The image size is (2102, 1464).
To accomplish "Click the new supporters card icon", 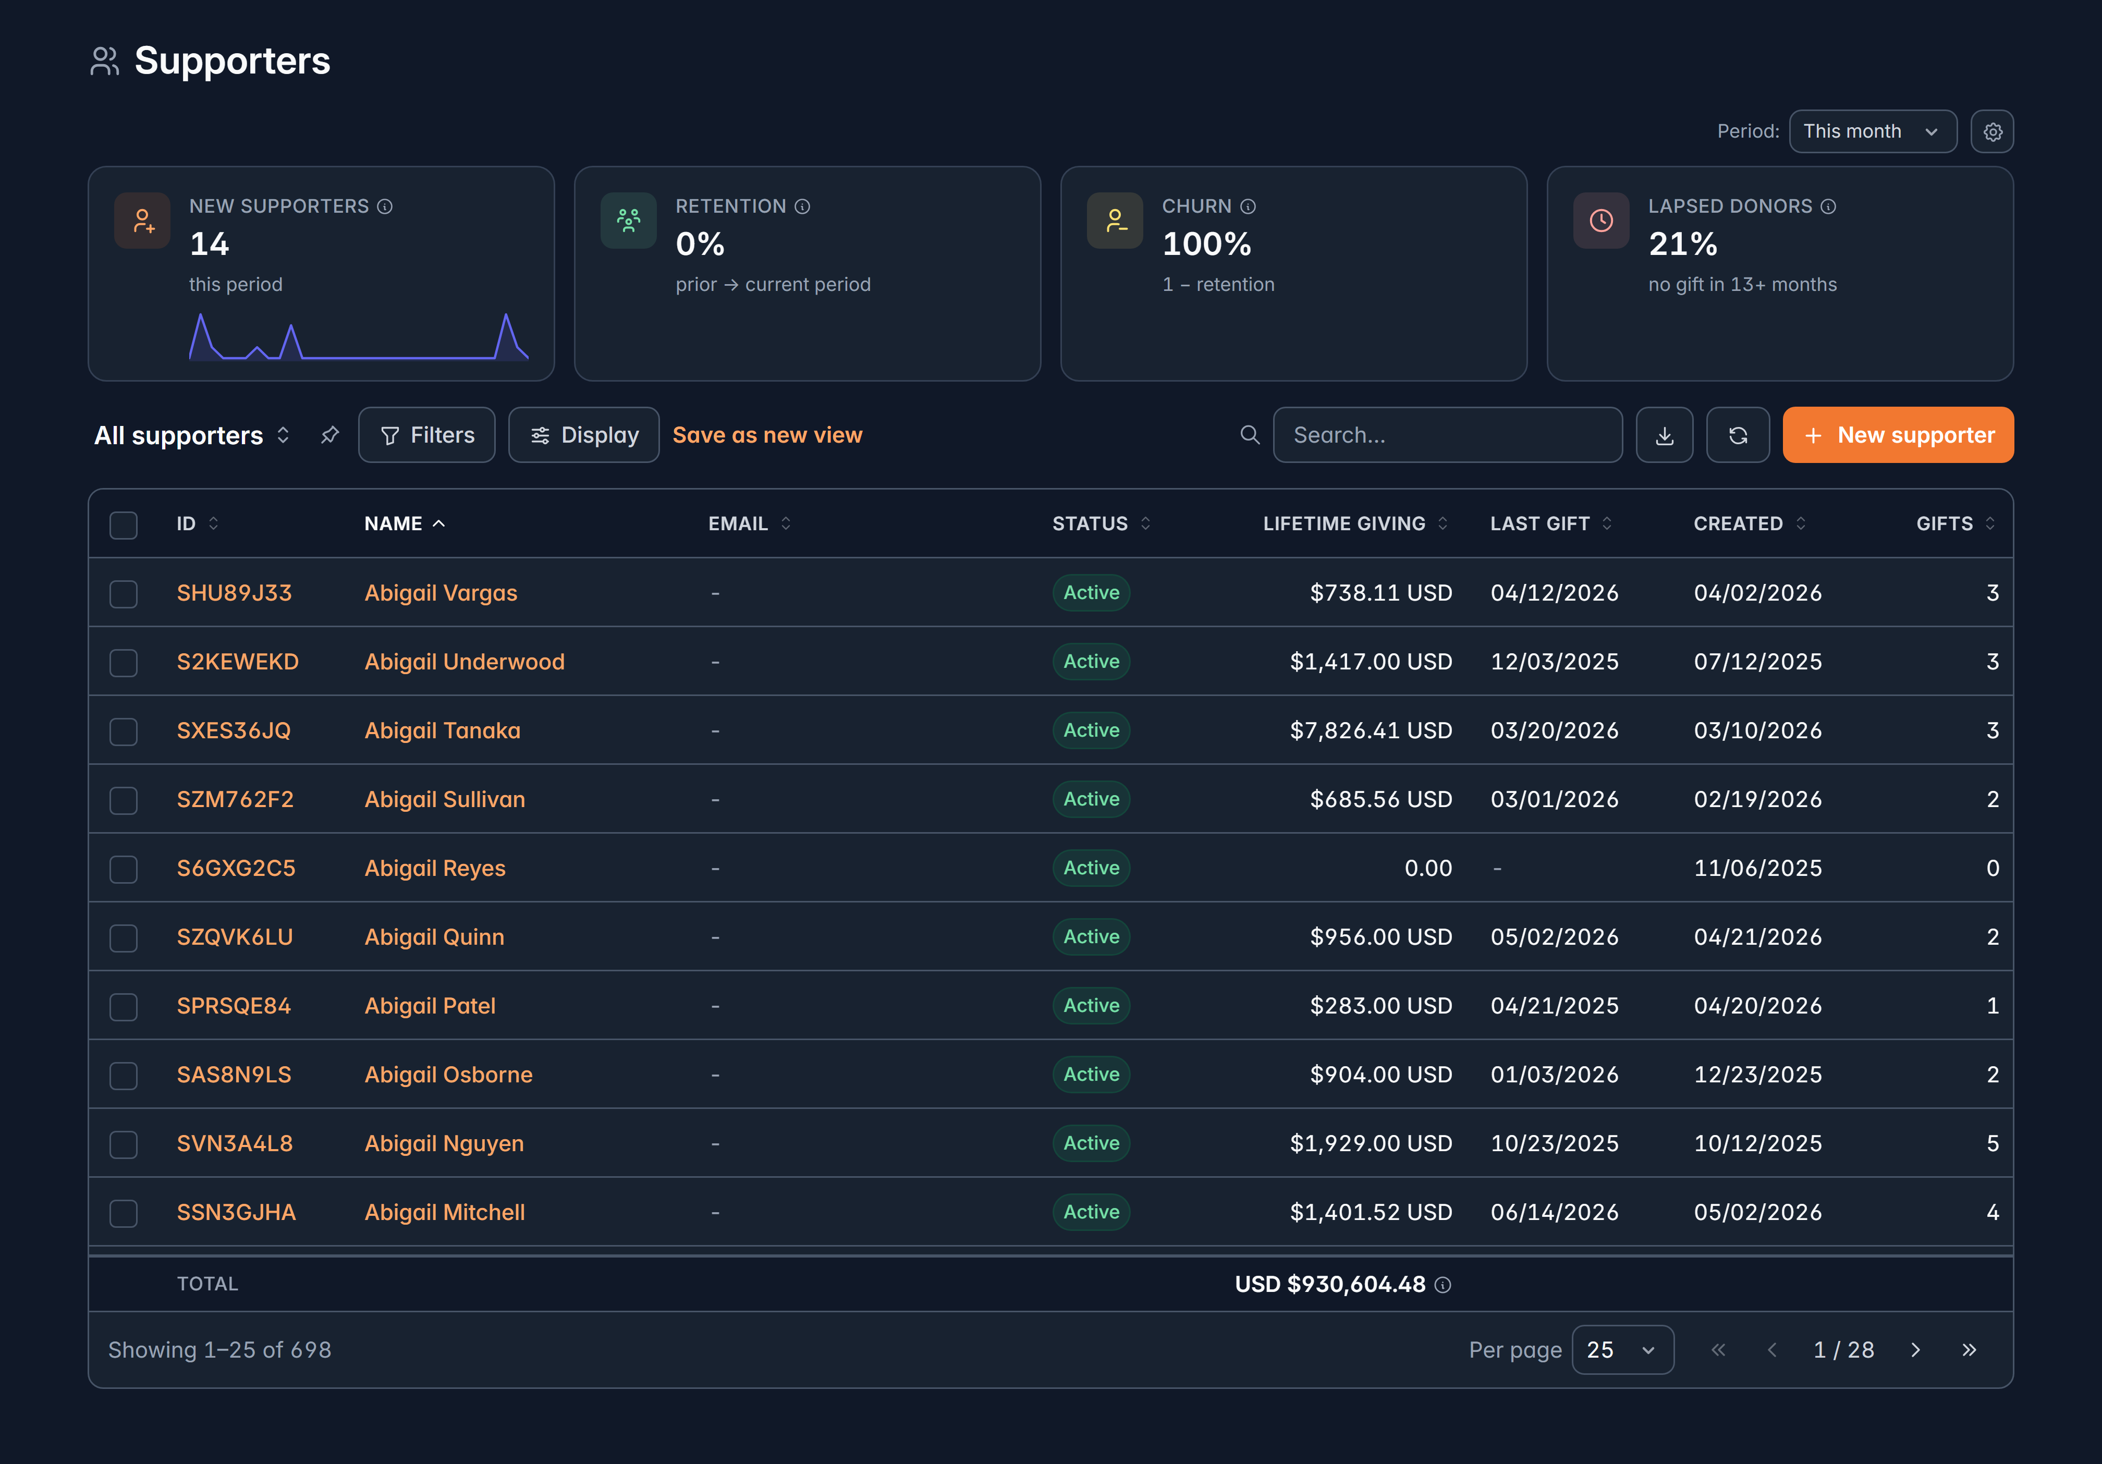I will coord(143,221).
